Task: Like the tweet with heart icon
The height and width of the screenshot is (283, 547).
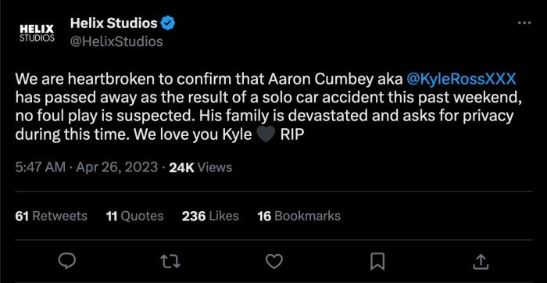Action: [x=273, y=261]
